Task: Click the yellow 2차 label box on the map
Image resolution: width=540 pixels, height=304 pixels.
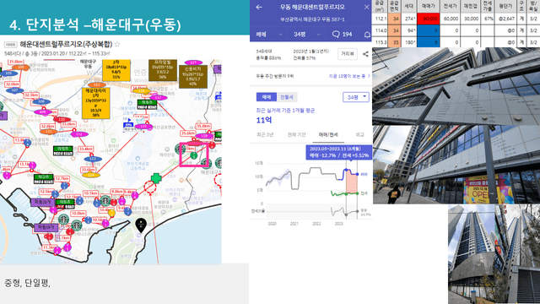Action: coord(116,70)
